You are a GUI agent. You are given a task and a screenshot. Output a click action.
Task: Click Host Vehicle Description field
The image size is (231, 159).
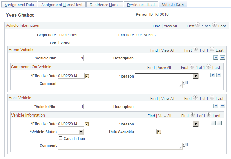pyautogui.click(x=166, y=106)
